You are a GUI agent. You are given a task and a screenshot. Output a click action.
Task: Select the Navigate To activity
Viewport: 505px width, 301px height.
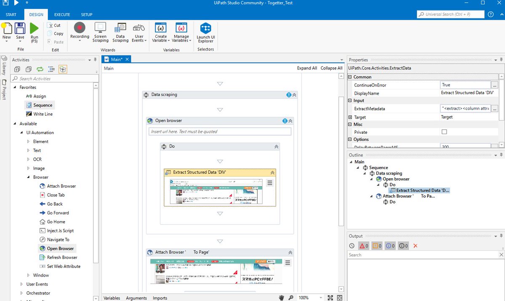[54, 240]
